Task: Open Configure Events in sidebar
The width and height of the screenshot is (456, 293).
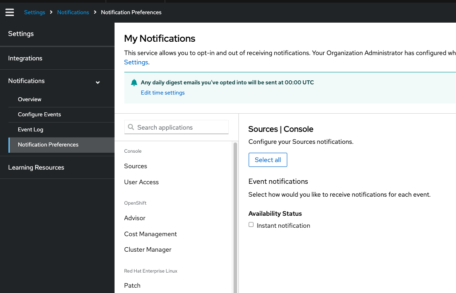Action: (x=40, y=115)
